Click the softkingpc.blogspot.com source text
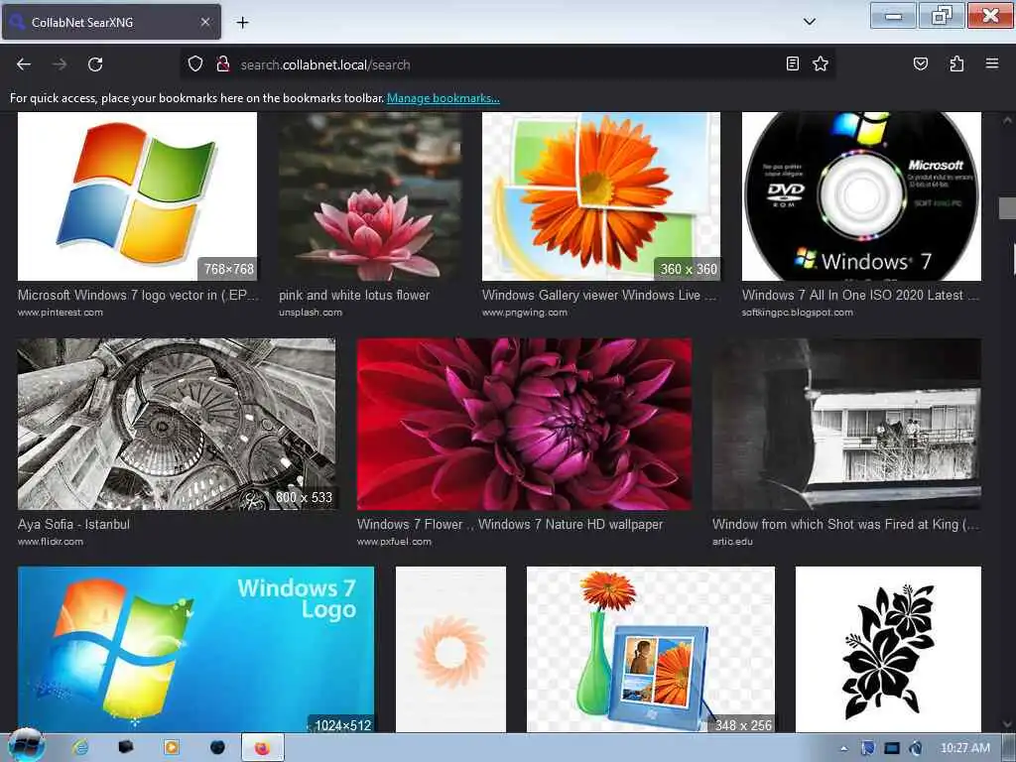Viewport: 1016px width, 762px height. [x=797, y=313]
